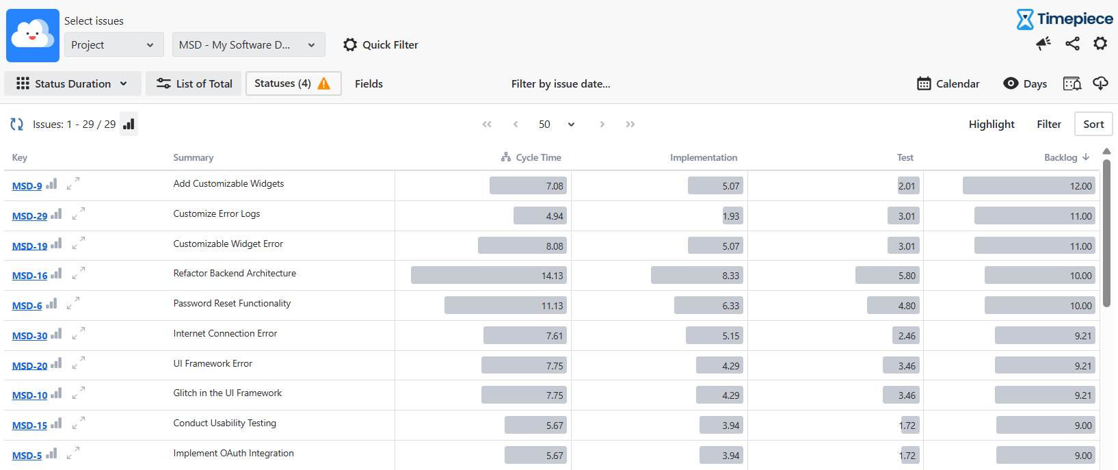Click the Sort button
Viewport: 1118px width, 470px height.
click(x=1093, y=125)
